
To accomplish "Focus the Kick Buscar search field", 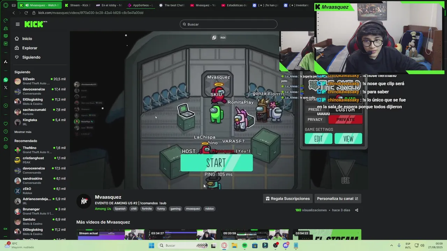I will point(229,24).
